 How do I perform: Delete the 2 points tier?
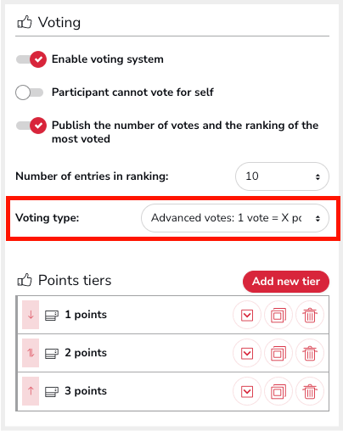coord(310,353)
